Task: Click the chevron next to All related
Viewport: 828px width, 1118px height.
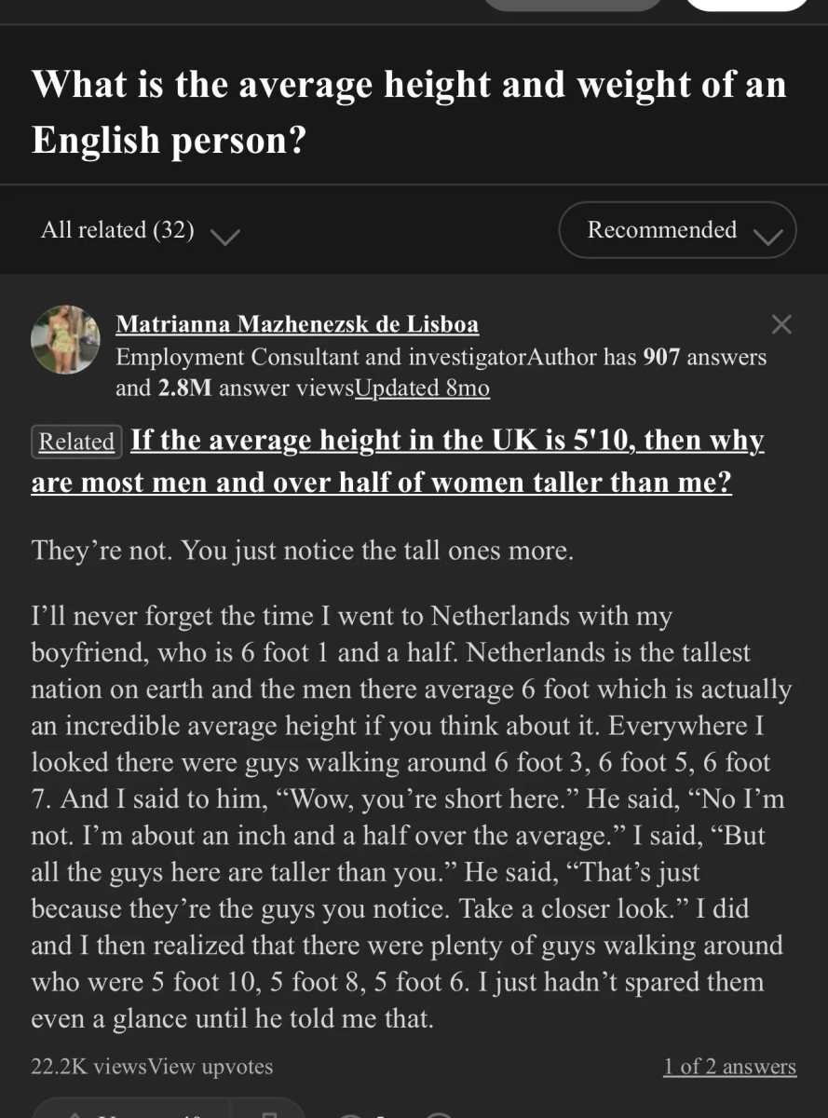Action: click(x=225, y=236)
